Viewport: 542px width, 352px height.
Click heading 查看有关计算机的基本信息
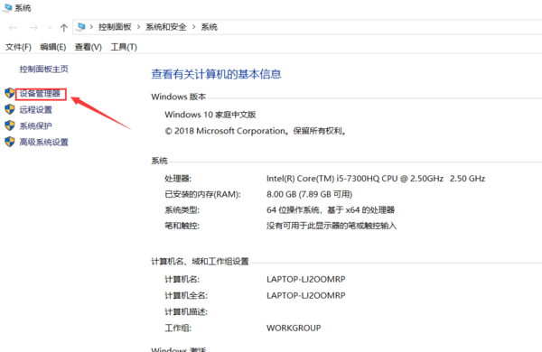pos(217,74)
